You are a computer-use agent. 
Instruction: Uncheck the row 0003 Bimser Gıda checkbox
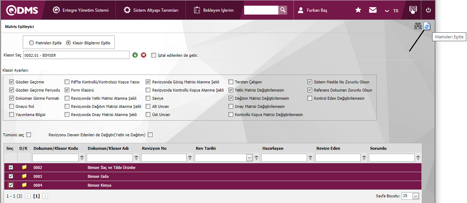(11, 176)
